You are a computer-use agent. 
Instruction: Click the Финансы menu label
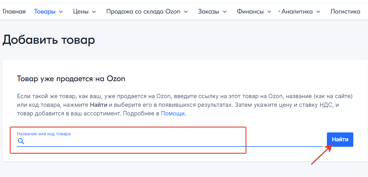coord(250,12)
